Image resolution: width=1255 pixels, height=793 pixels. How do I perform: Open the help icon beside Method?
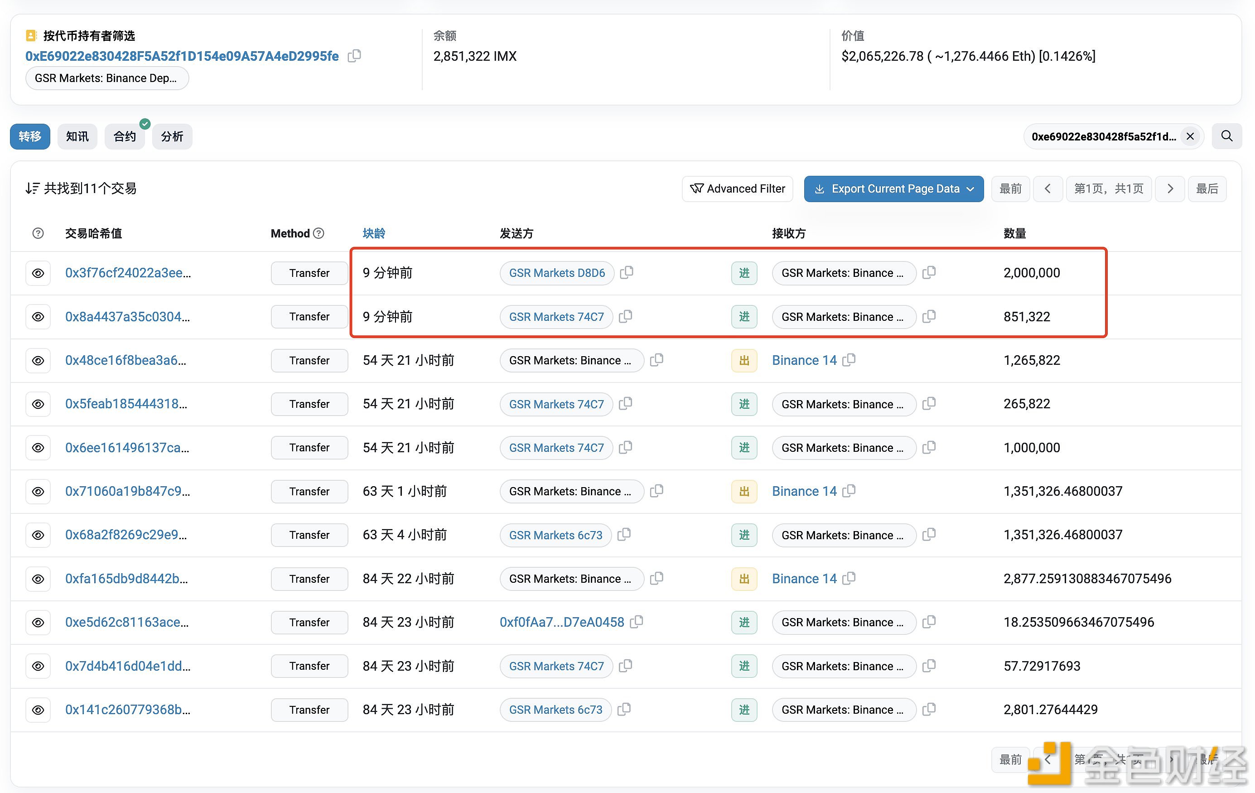pyautogui.click(x=319, y=233)
